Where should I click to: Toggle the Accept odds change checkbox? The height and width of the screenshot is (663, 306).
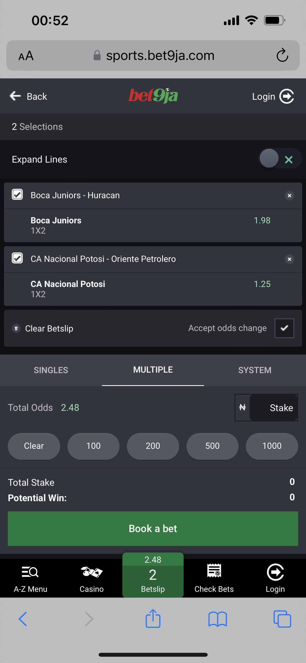pyautogui.click(x=284, y=328)
